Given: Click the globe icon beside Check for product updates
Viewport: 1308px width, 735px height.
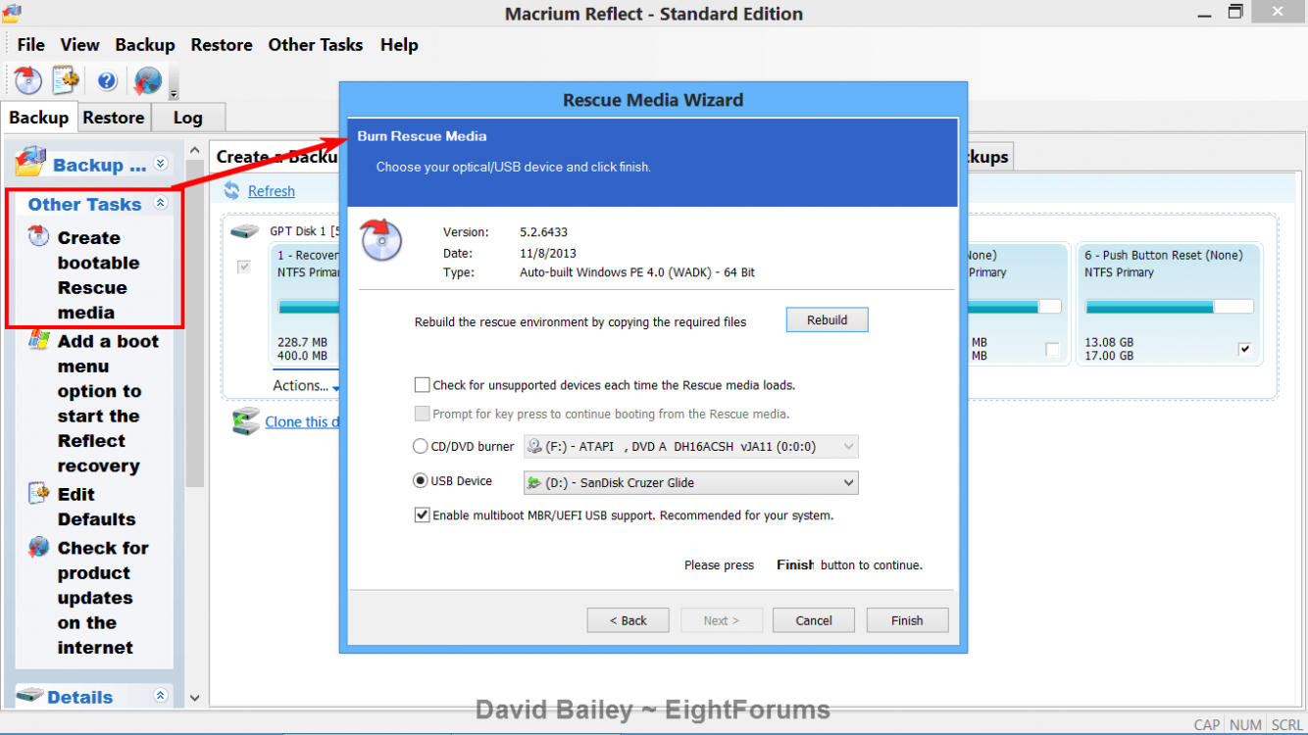Looking at the screenshot, I should tap(38, 546).
